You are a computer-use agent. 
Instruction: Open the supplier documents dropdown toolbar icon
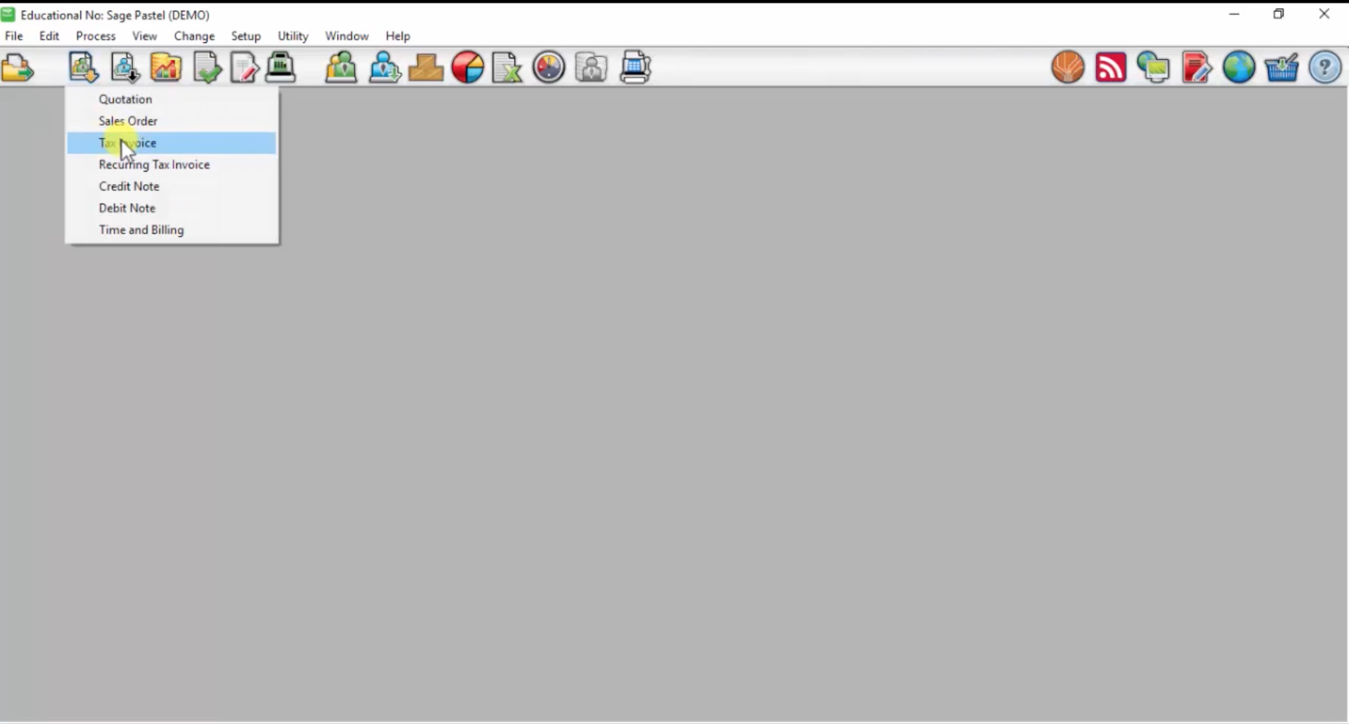(x=125, y=67)
